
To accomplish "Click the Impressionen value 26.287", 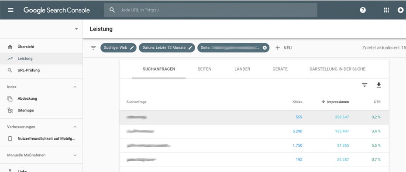I will (x=343, y=160).
